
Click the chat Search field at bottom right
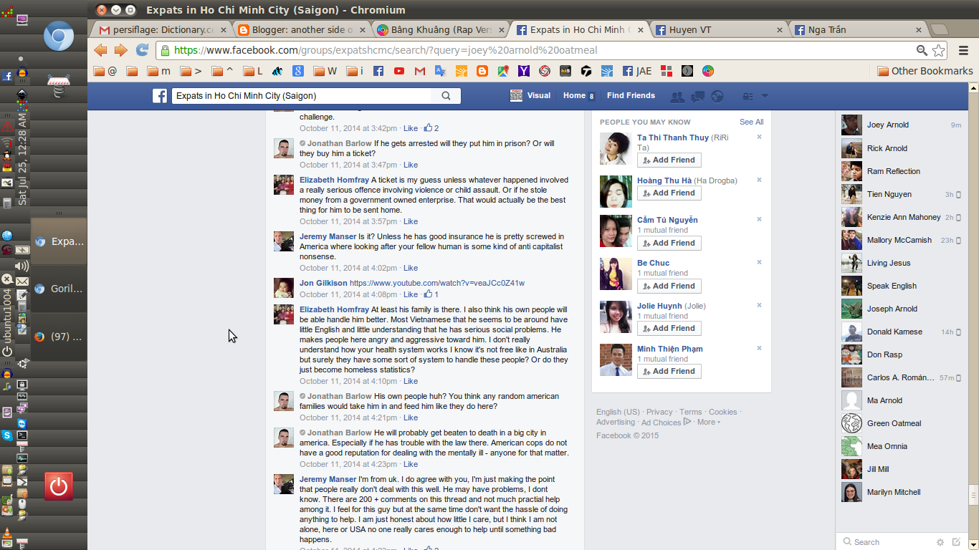click(x=886, y=542)
